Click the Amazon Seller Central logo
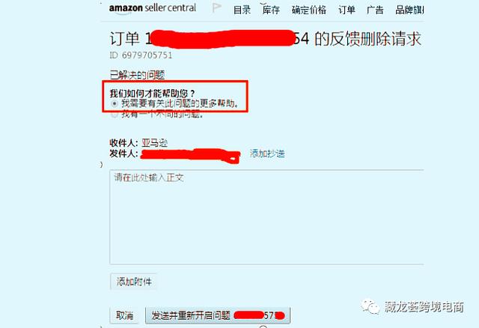Screen dimensions: 479x328 click(x=153, y=8)
